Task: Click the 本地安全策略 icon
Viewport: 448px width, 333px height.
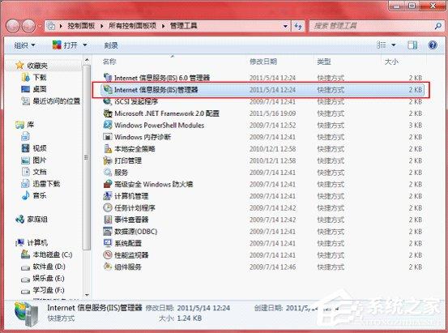Action: 108,148
